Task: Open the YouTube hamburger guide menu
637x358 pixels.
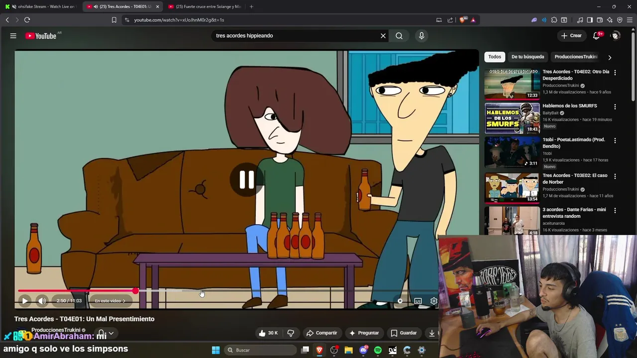Action: (13, 36)
